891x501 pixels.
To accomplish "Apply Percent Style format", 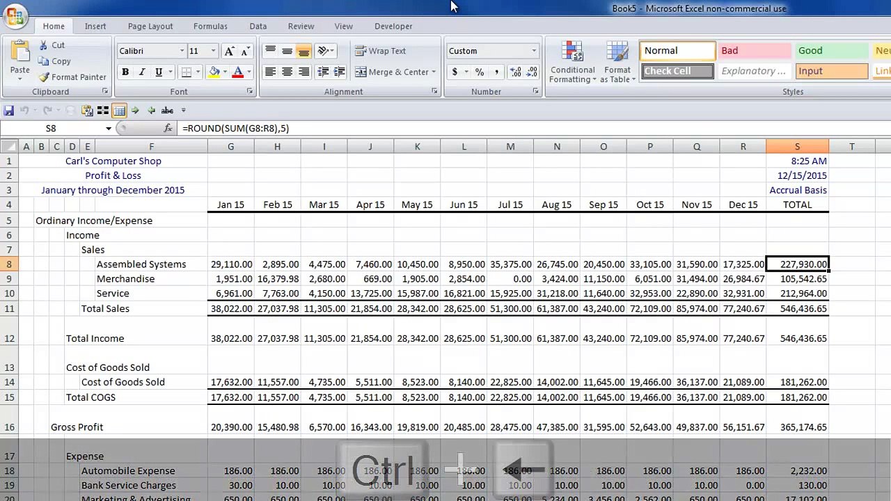I will pos(480,72).
